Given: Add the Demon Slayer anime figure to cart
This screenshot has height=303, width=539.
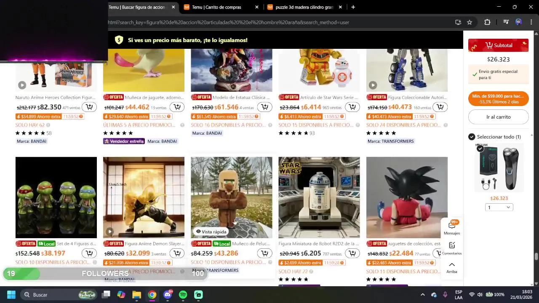Looking at the screenshot, I should click(x=177, y=253).
